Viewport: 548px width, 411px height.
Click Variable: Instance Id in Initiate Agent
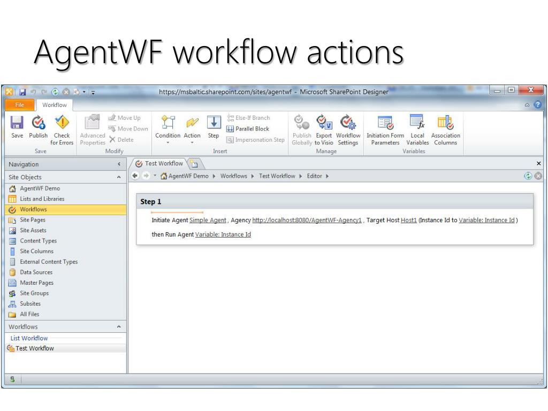click(x=486, y=220)
